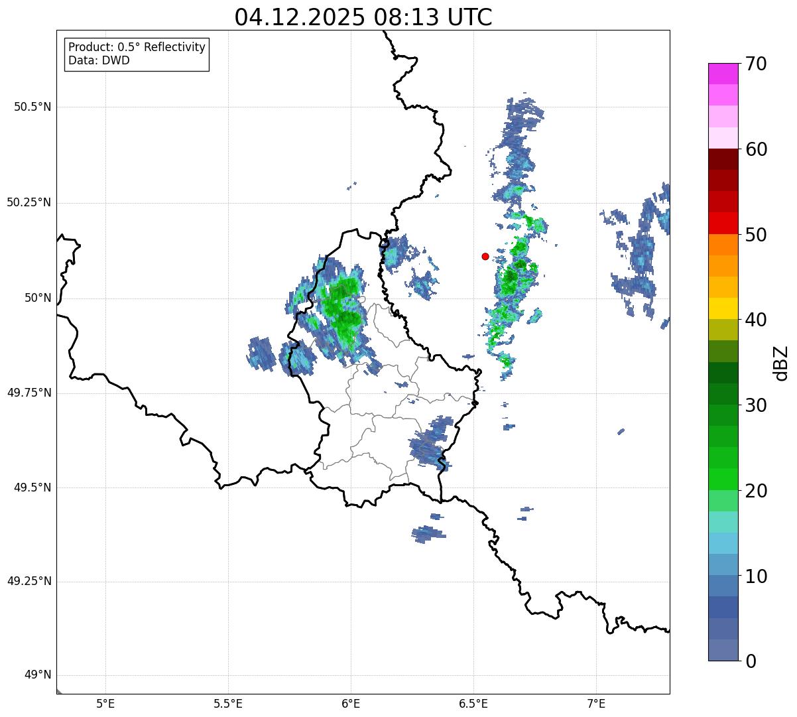Click the "7°E" longitude label
797x717 pixels.
pyautogui.click(x=596, y=704)
